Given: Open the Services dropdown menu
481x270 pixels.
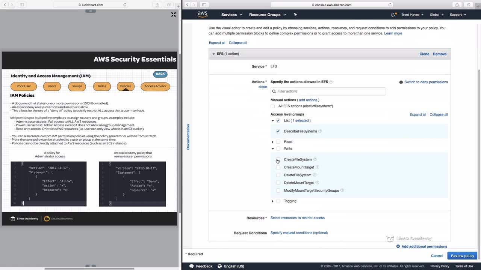Looking at the screenshot, I should (231, 15).
